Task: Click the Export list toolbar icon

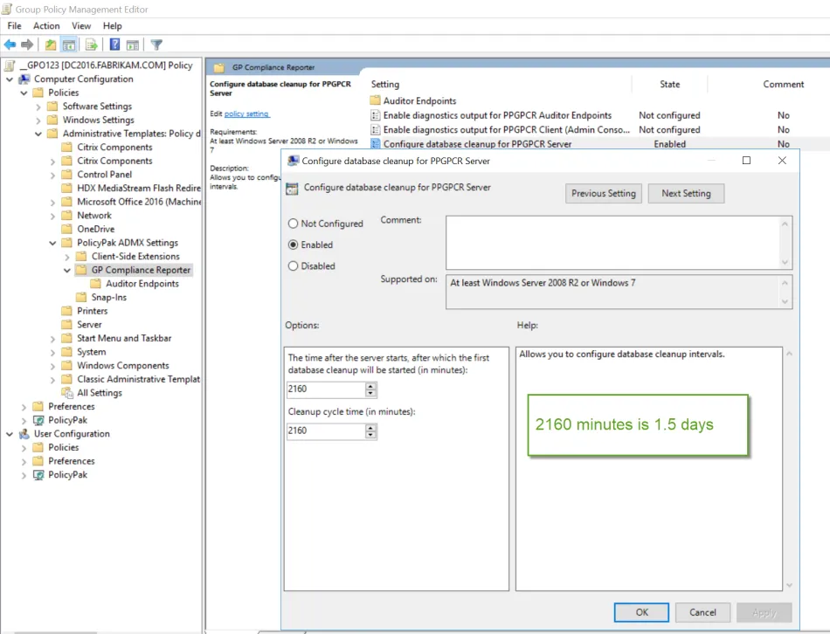Action: tap(92, 45)
